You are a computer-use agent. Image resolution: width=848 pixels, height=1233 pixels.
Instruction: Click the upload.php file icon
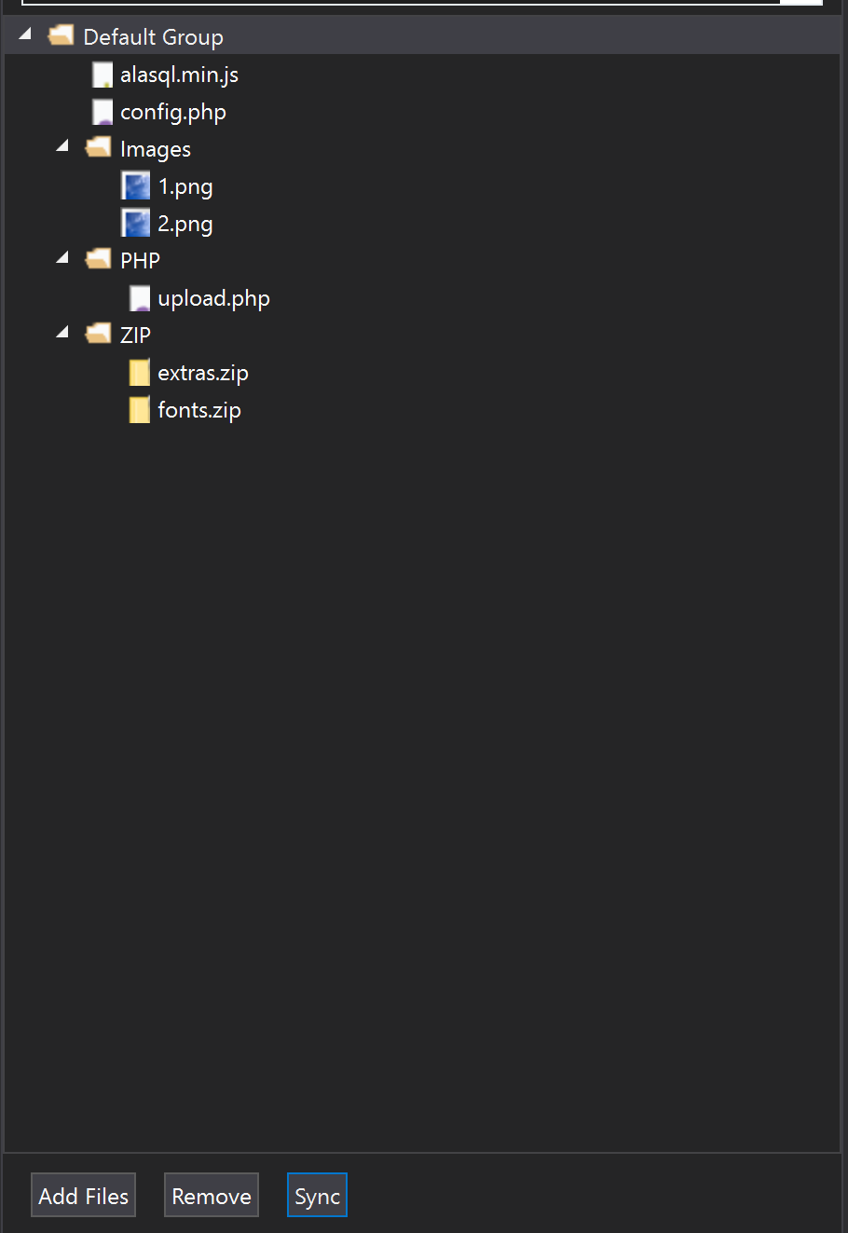(x=140, y=298)
